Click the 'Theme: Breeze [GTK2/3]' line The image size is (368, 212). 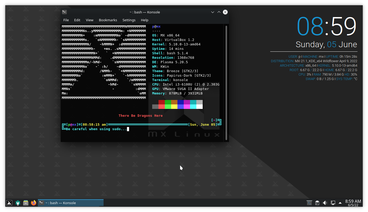175,71
